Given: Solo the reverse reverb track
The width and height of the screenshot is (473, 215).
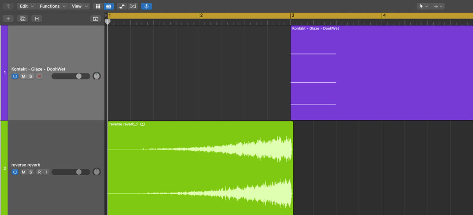Looking at the screenshot, I should (31, 172).
